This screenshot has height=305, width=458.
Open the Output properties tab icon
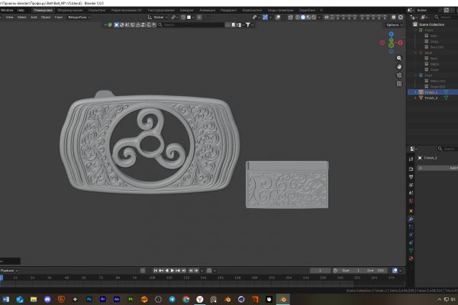[411, 177]
